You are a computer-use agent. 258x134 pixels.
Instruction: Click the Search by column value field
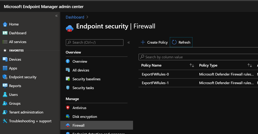tap(199, 57)
